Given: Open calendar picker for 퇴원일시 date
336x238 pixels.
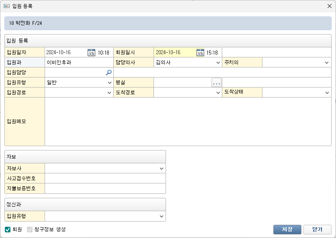Looking at the screenshot, I should [200, 53].
